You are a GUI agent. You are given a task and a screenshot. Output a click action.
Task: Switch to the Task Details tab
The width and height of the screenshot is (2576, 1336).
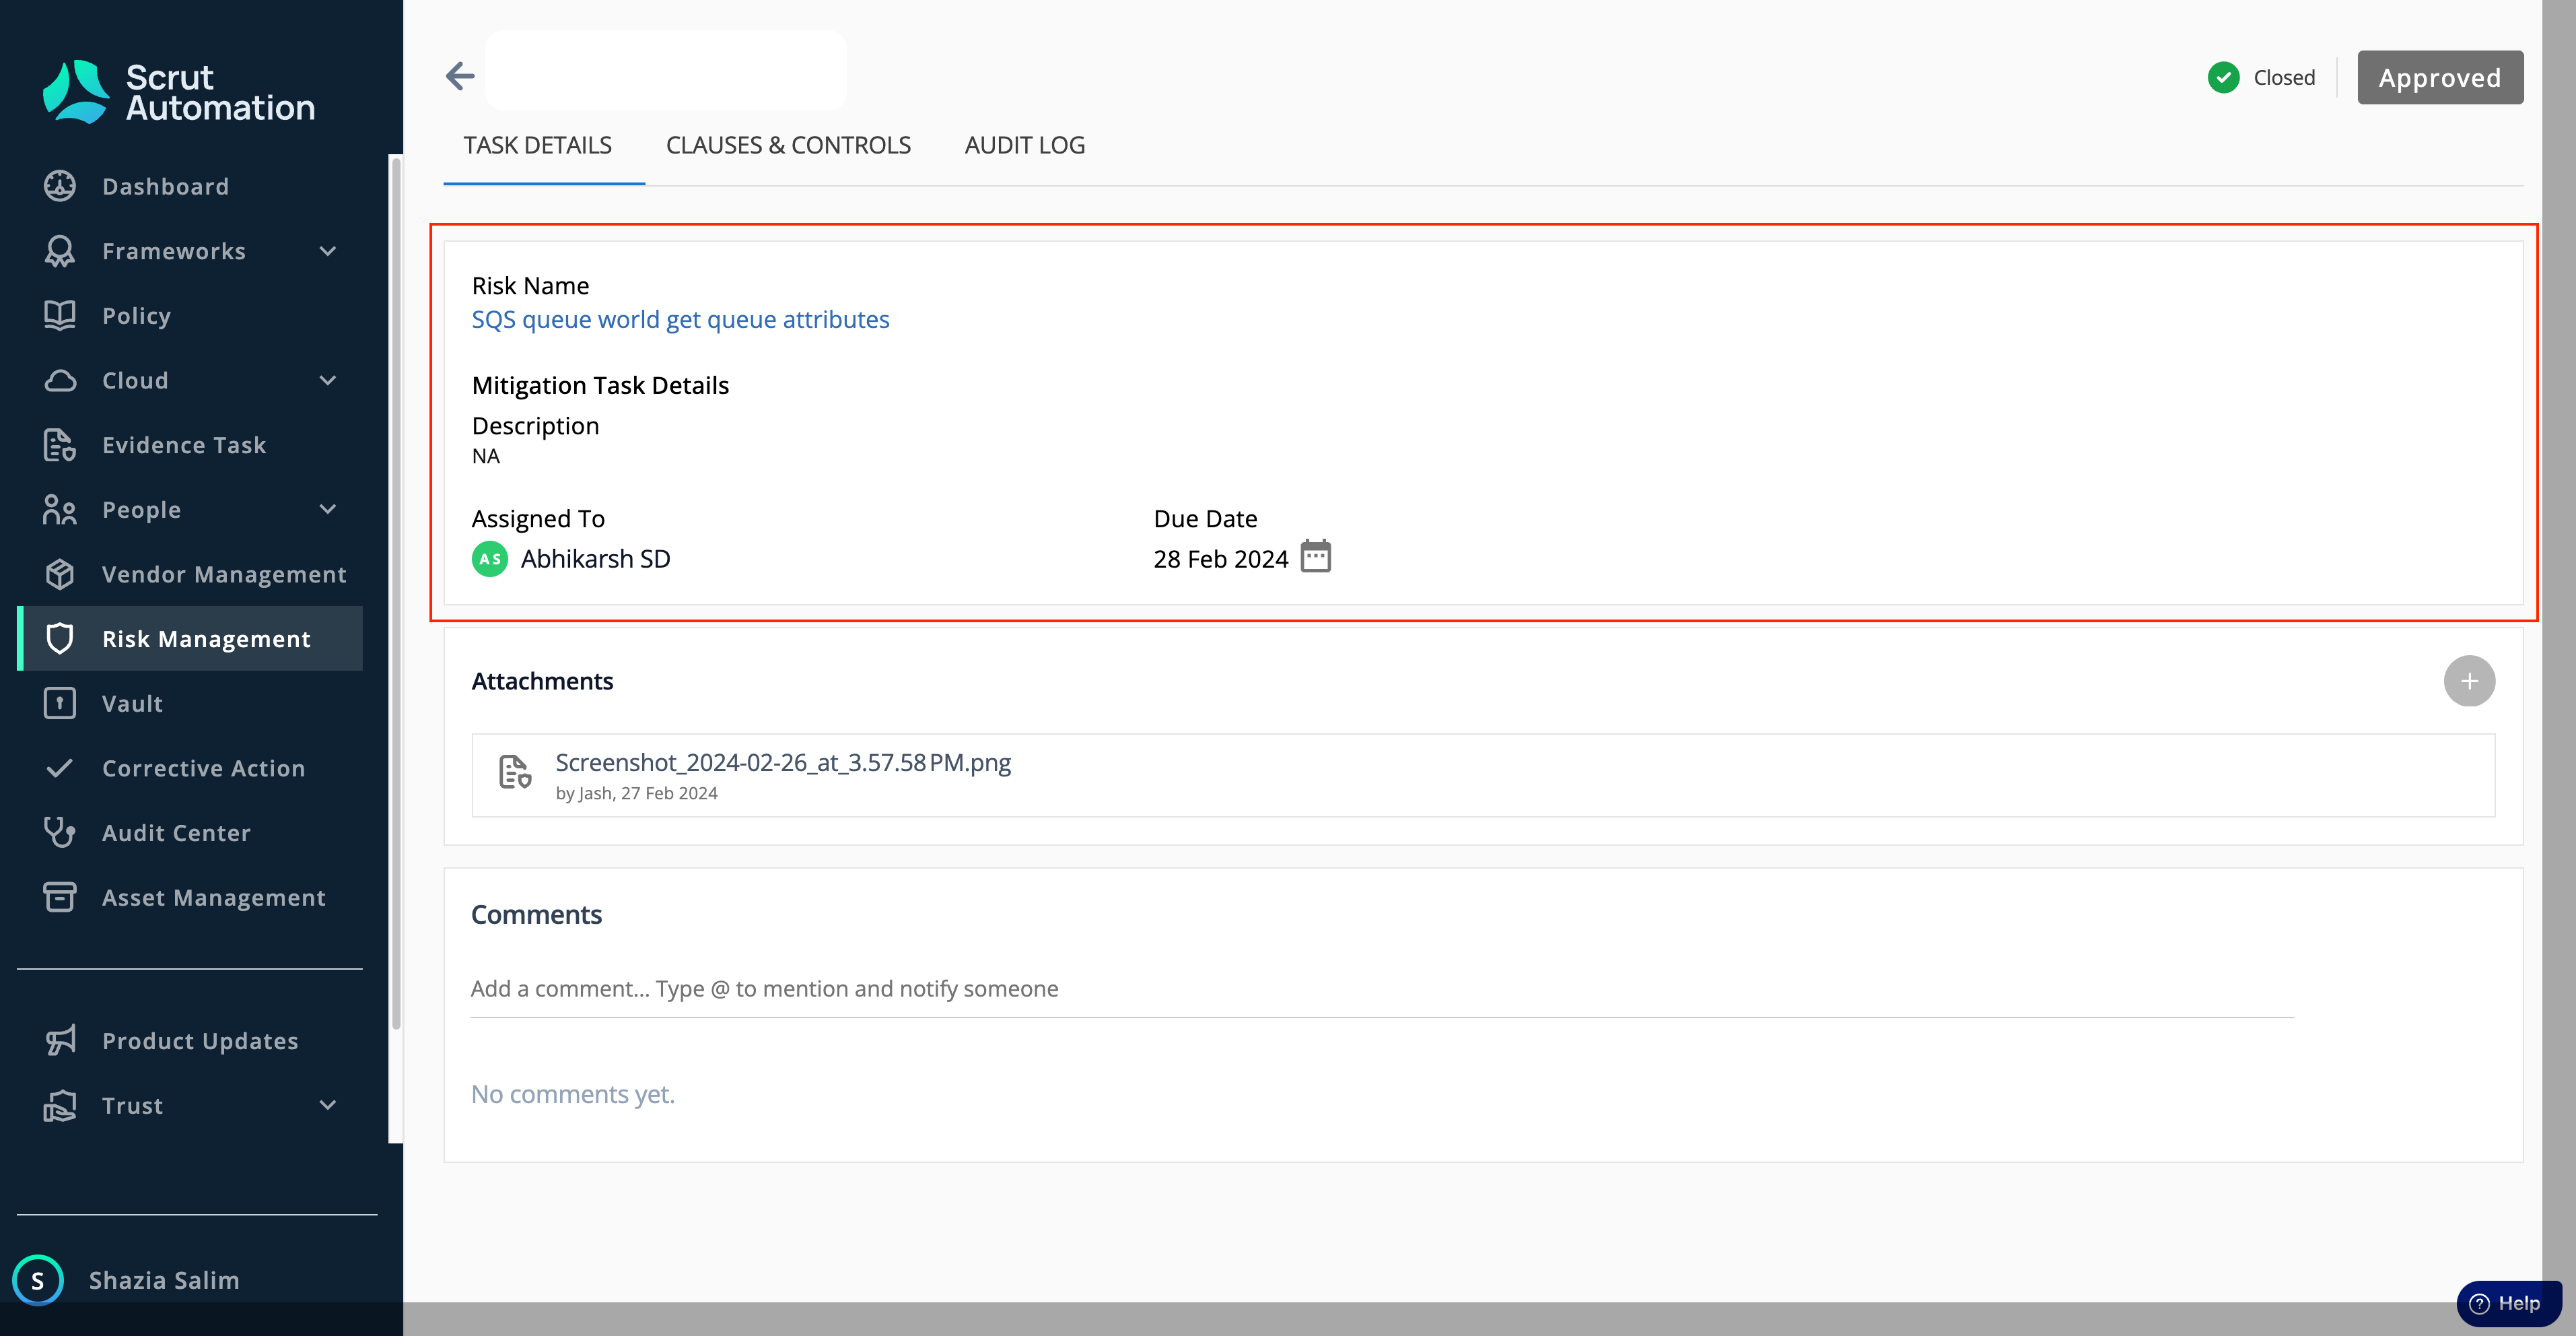[x=538, y=146]
